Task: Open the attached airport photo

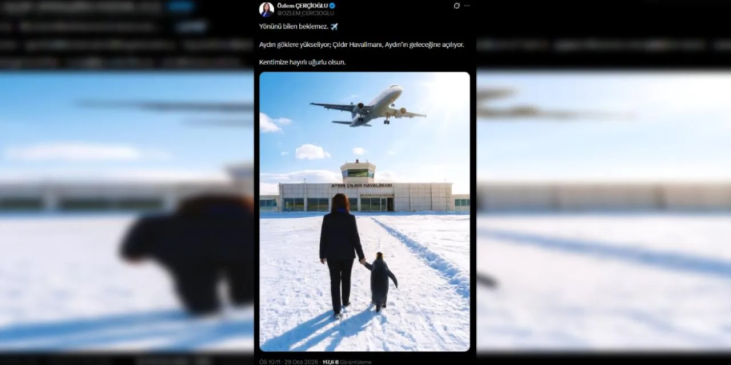Action: [364, 211]
